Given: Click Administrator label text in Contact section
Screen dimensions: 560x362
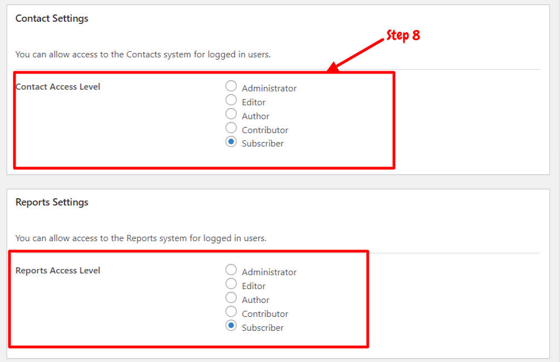Looking at the screenshot, I should tap(269, 89).
